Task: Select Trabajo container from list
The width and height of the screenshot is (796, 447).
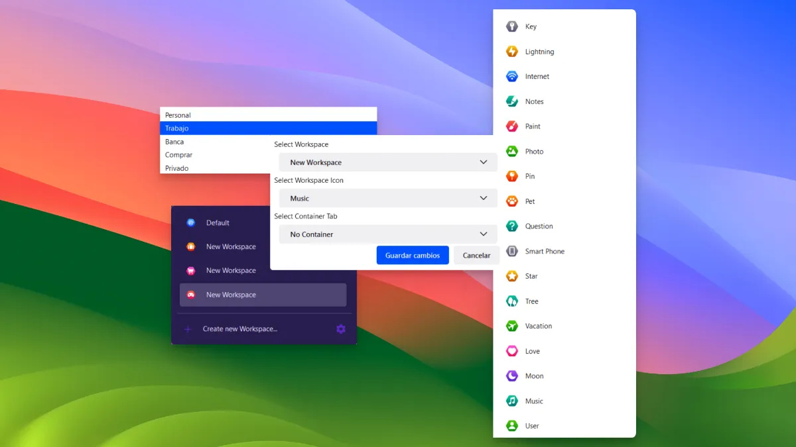Action: tap(268, 128)
